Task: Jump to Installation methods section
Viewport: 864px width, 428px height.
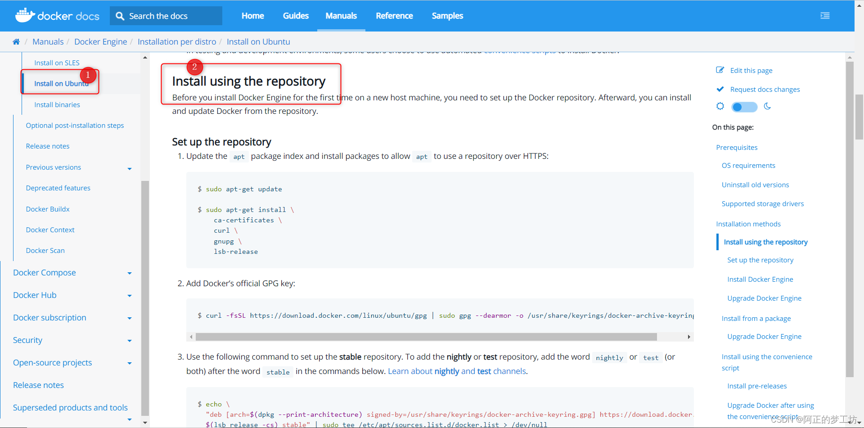Action: (x=748, y=224)
